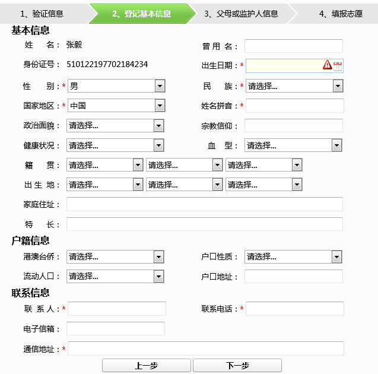Select a 政治面貌 option
378x374 pixels.
coord(115,125)
